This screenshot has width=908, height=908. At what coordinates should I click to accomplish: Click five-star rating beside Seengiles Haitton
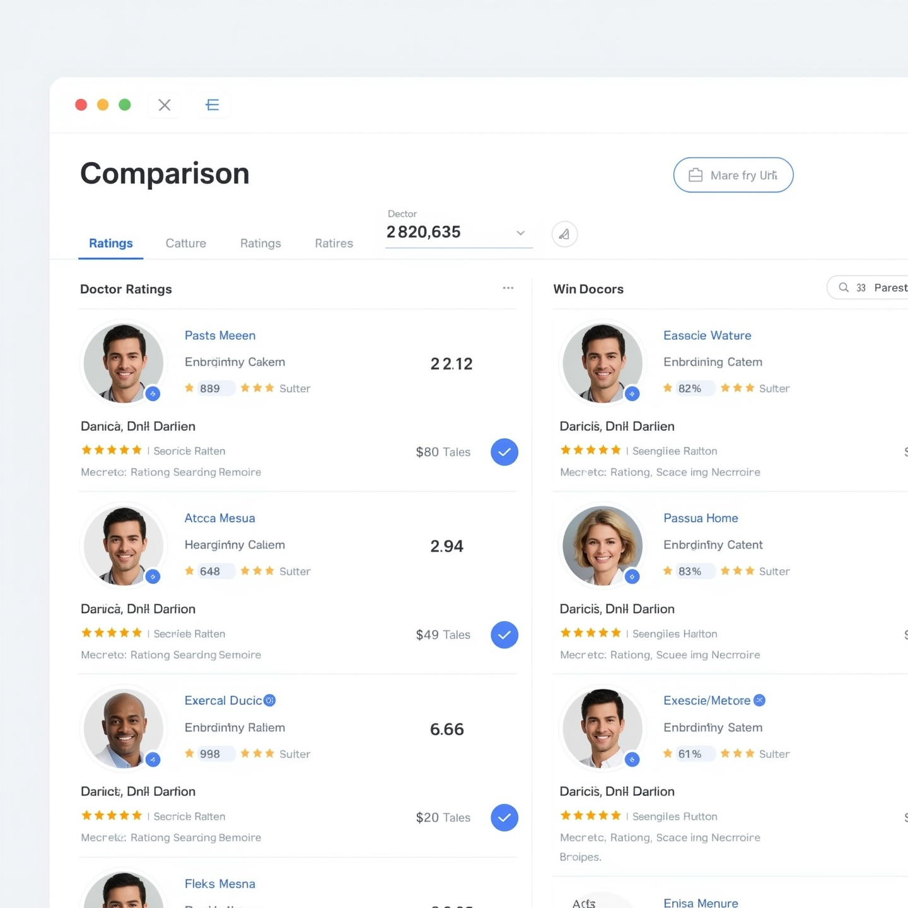tap(591, 633)
